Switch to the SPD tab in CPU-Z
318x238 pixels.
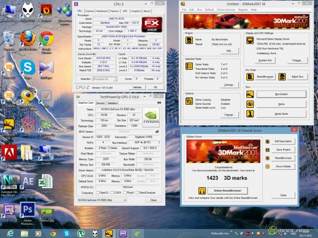(125, 11)
